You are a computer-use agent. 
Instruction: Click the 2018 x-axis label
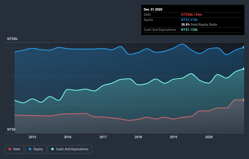(x=138, y=137)
